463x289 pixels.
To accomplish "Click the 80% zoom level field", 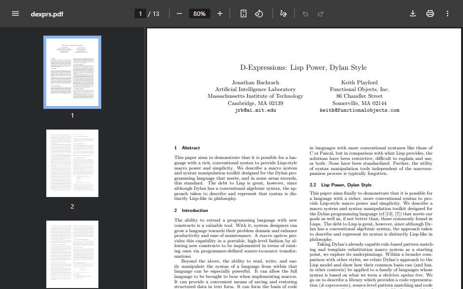I will click(x=199, y=13).
